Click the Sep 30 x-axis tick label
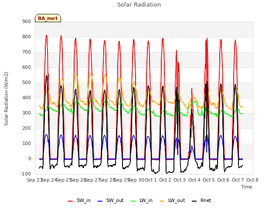 (136, 180)
